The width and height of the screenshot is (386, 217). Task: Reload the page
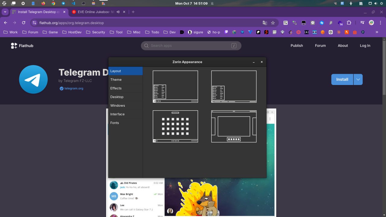pos(24,23)
